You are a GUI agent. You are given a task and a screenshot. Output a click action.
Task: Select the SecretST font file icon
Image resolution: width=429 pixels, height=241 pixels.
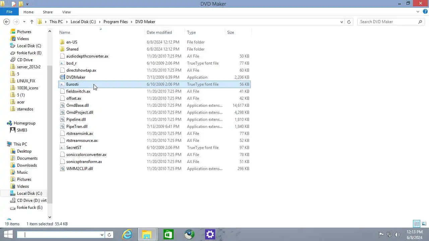[62, 148]
